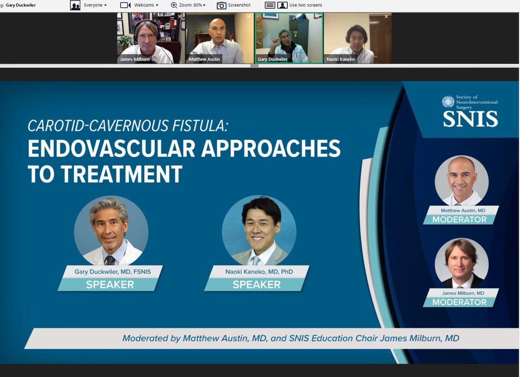Viewport: 520px width, 377px height.
Task: Click the webcam panel divider handle
Action: (254, 66)
